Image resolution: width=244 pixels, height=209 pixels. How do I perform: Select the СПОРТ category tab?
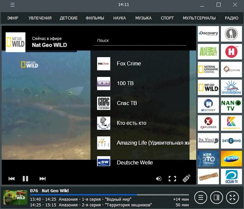pyautogui.click(x=167, y=18)
